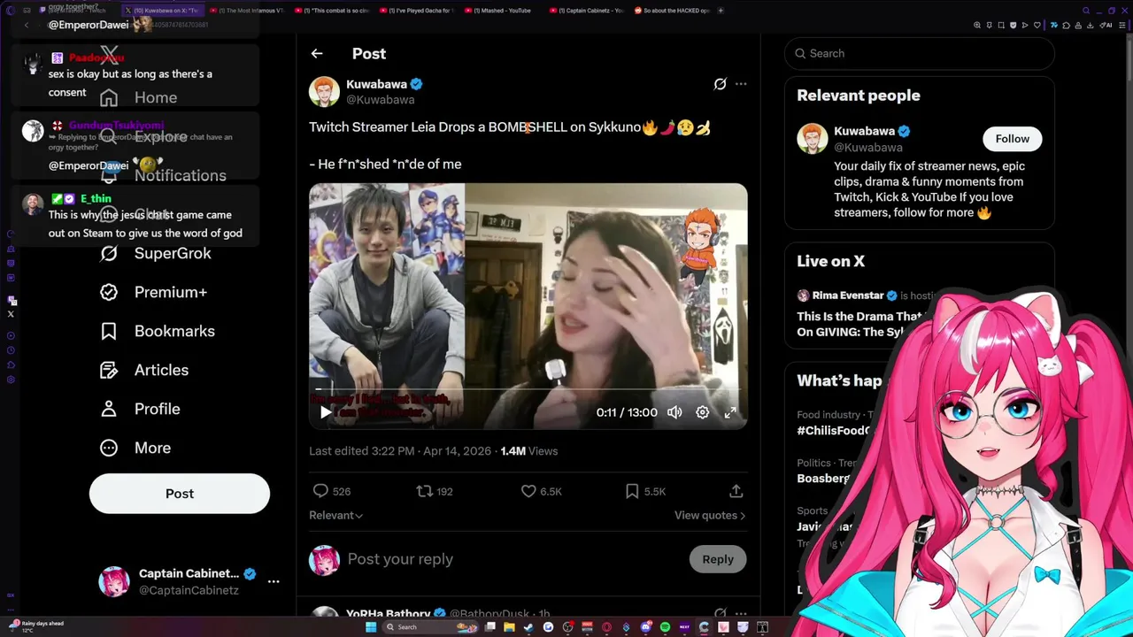Open the 1.4M Views count
This screenshot has width=1133, height=637.
(529, 451)
